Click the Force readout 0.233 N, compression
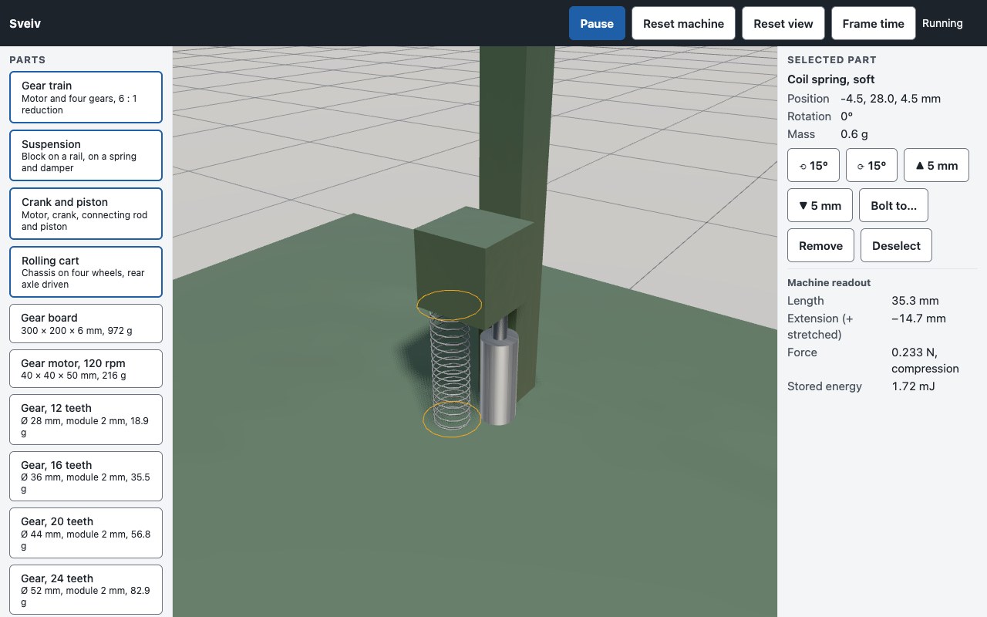The width and height of the screenshot is (987, 617). 925,360
